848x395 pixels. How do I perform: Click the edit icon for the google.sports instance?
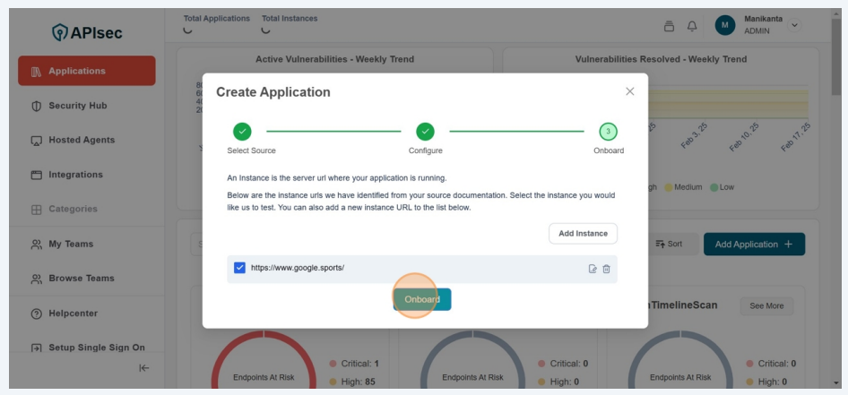click(593, 269)
